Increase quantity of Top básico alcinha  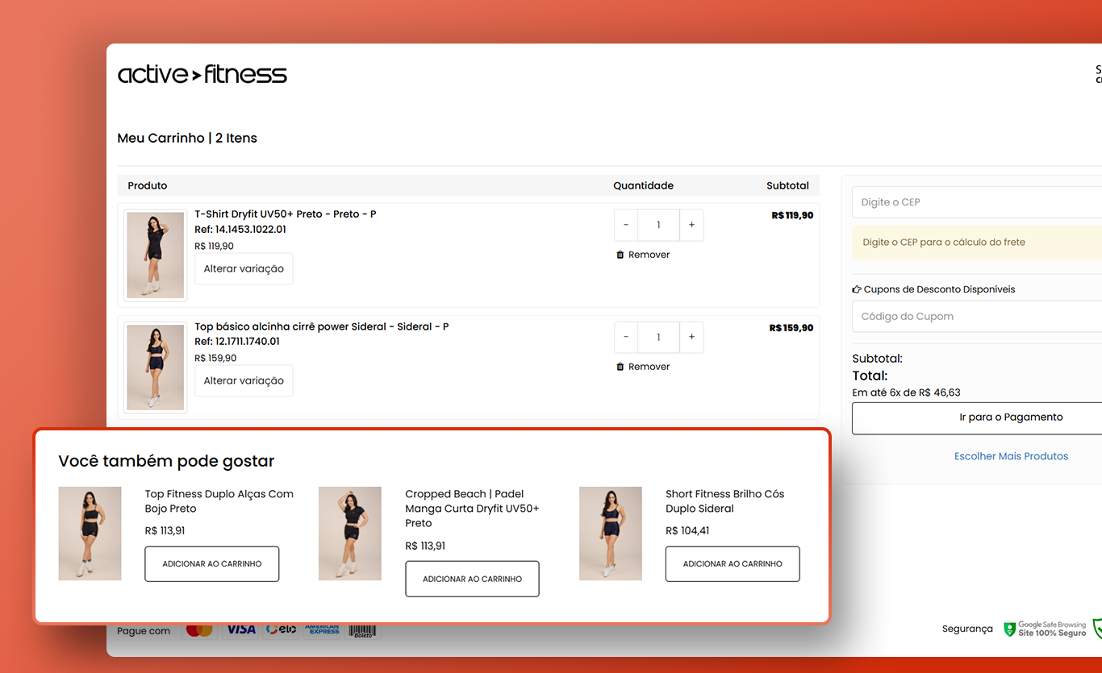[691, 338]
